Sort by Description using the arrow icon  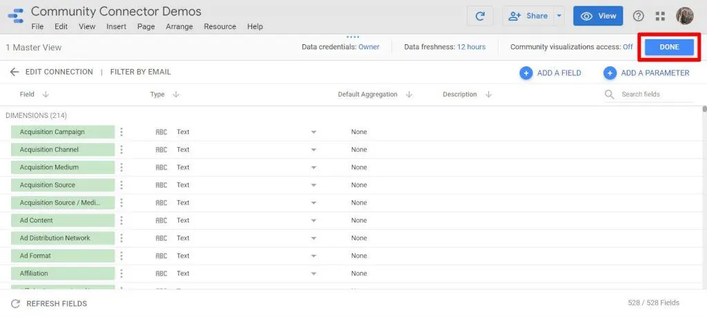tap(488, 95)
